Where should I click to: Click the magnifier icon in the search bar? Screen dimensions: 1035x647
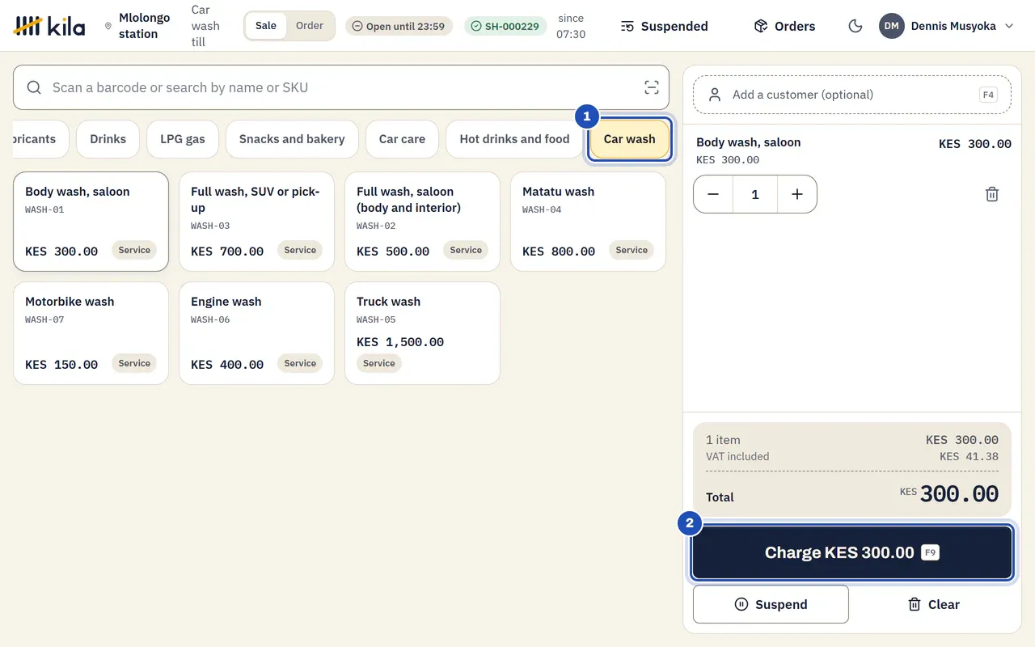34,87
